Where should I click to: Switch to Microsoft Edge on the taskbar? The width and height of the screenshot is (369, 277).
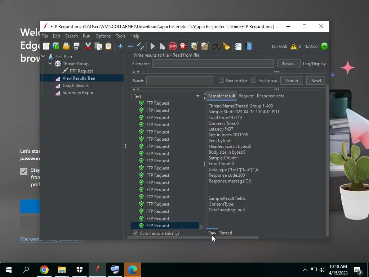point(133,269)
